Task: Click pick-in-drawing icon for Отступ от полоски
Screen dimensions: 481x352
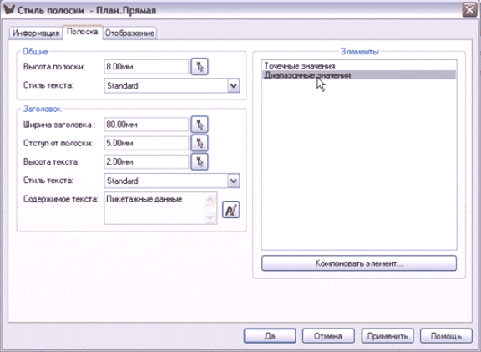Action: click(200, 143)
